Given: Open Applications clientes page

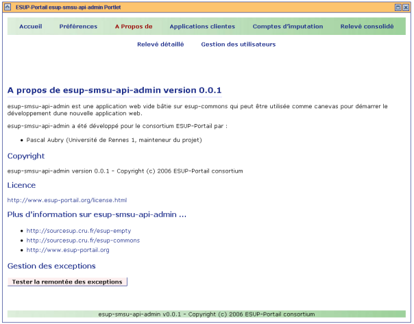Looking at the screenshot, I should click(202, 27).
